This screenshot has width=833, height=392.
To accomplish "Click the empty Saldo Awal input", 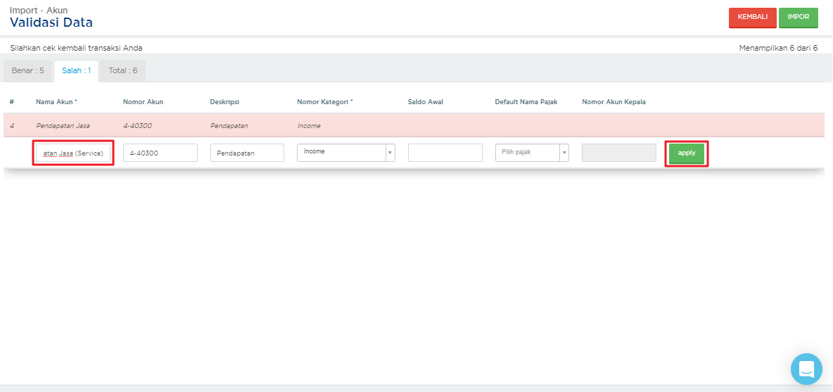I will coord(445,153).
